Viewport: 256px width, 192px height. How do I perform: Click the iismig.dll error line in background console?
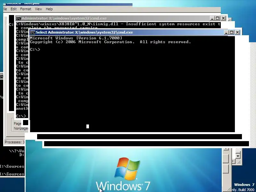coord(118,24)
